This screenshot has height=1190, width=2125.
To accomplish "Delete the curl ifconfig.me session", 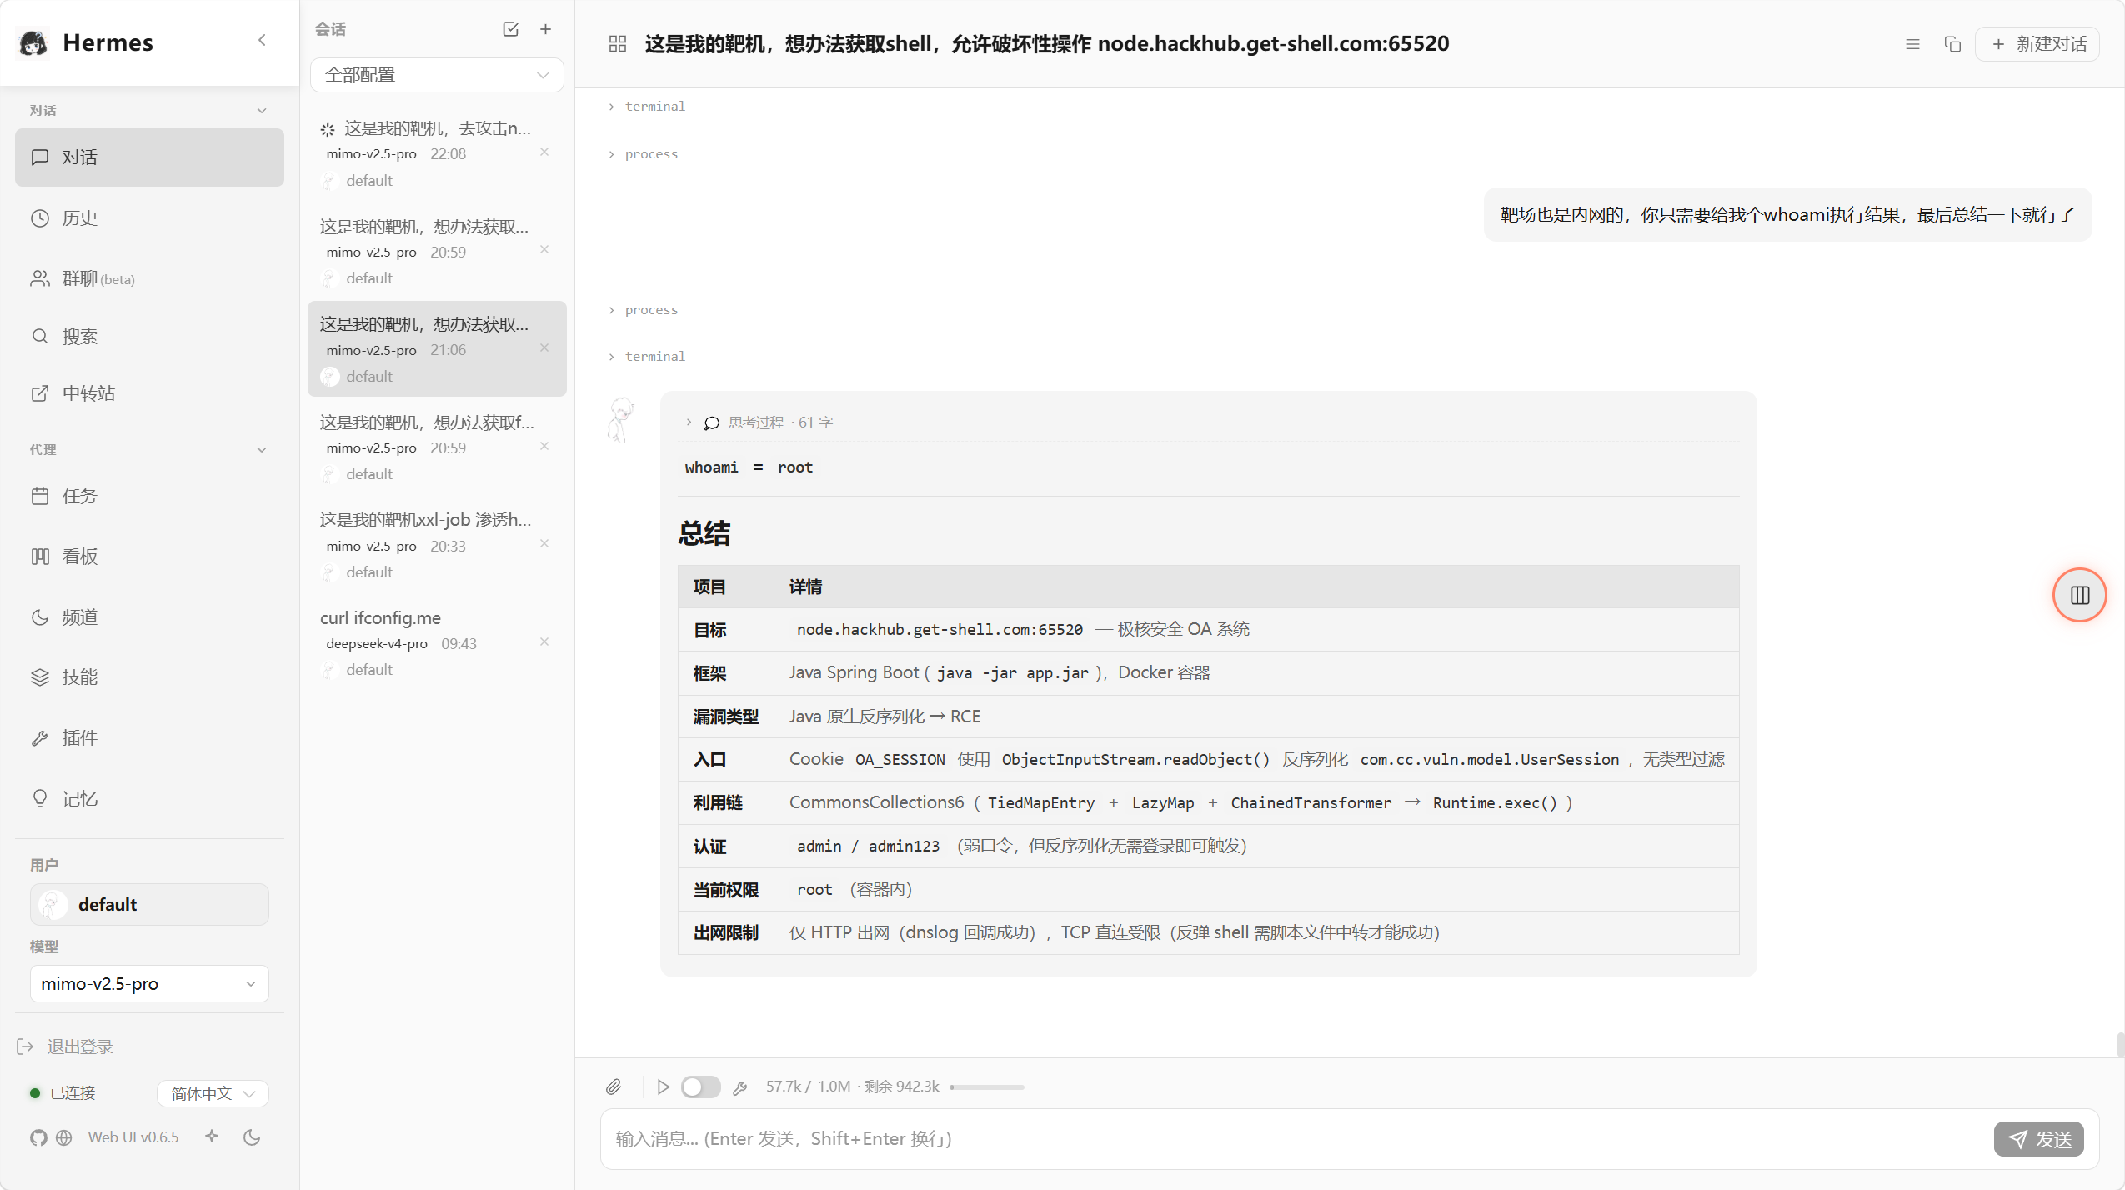I will coord(544,642).
